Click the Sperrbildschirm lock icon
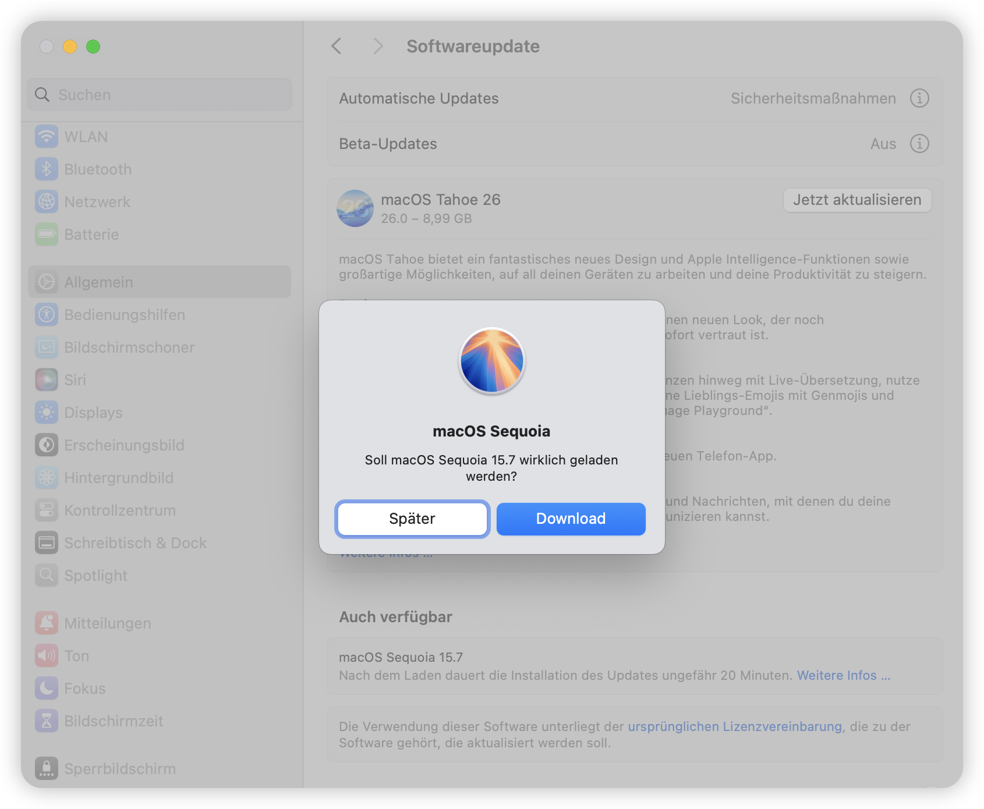 click(x=47, y=769)
